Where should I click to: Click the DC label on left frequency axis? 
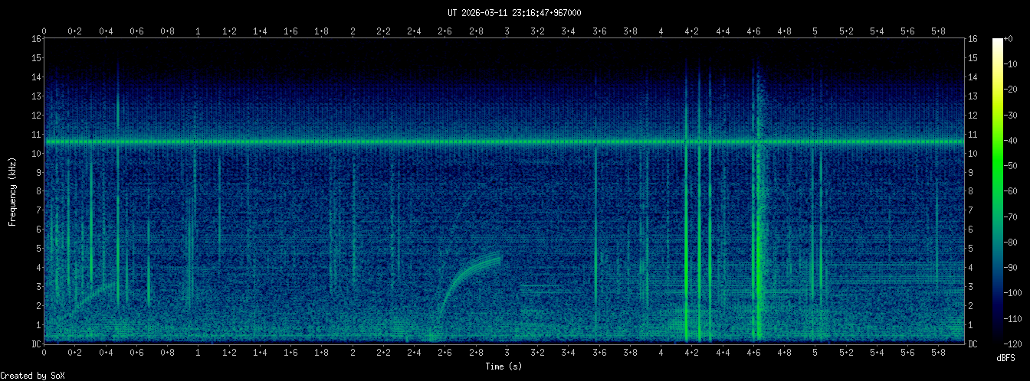(35, 344)
